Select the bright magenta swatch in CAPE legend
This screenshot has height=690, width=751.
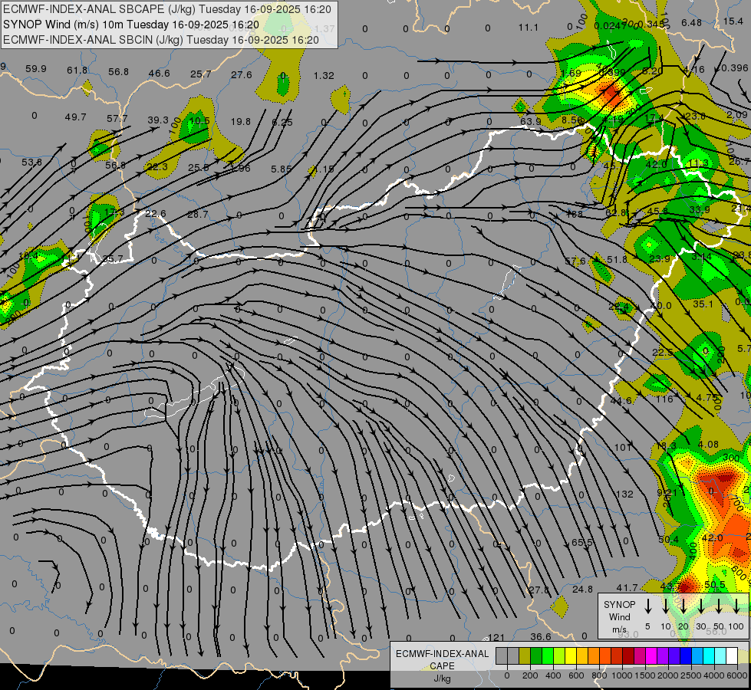click(651, 655)
